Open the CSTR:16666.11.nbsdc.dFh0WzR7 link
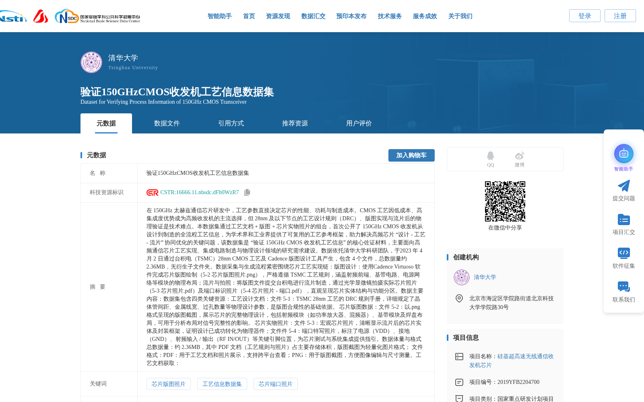 [200, 193]
